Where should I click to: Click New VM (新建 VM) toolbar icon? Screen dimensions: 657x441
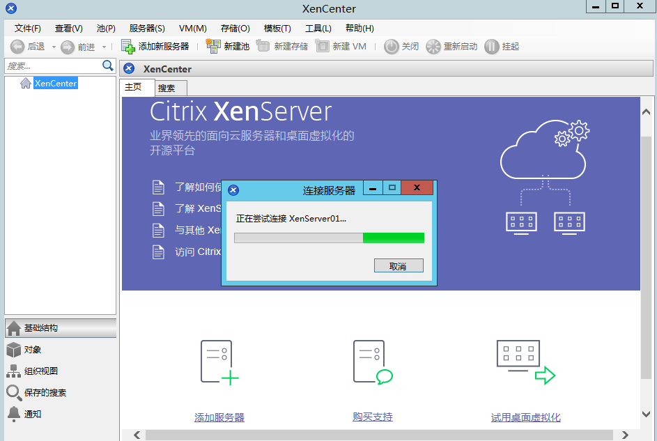tap(322, 46)
